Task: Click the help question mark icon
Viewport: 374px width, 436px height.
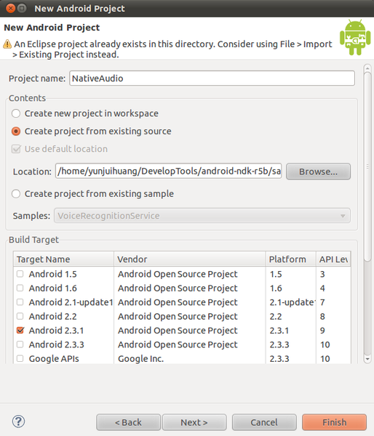Action: point(18,421)
